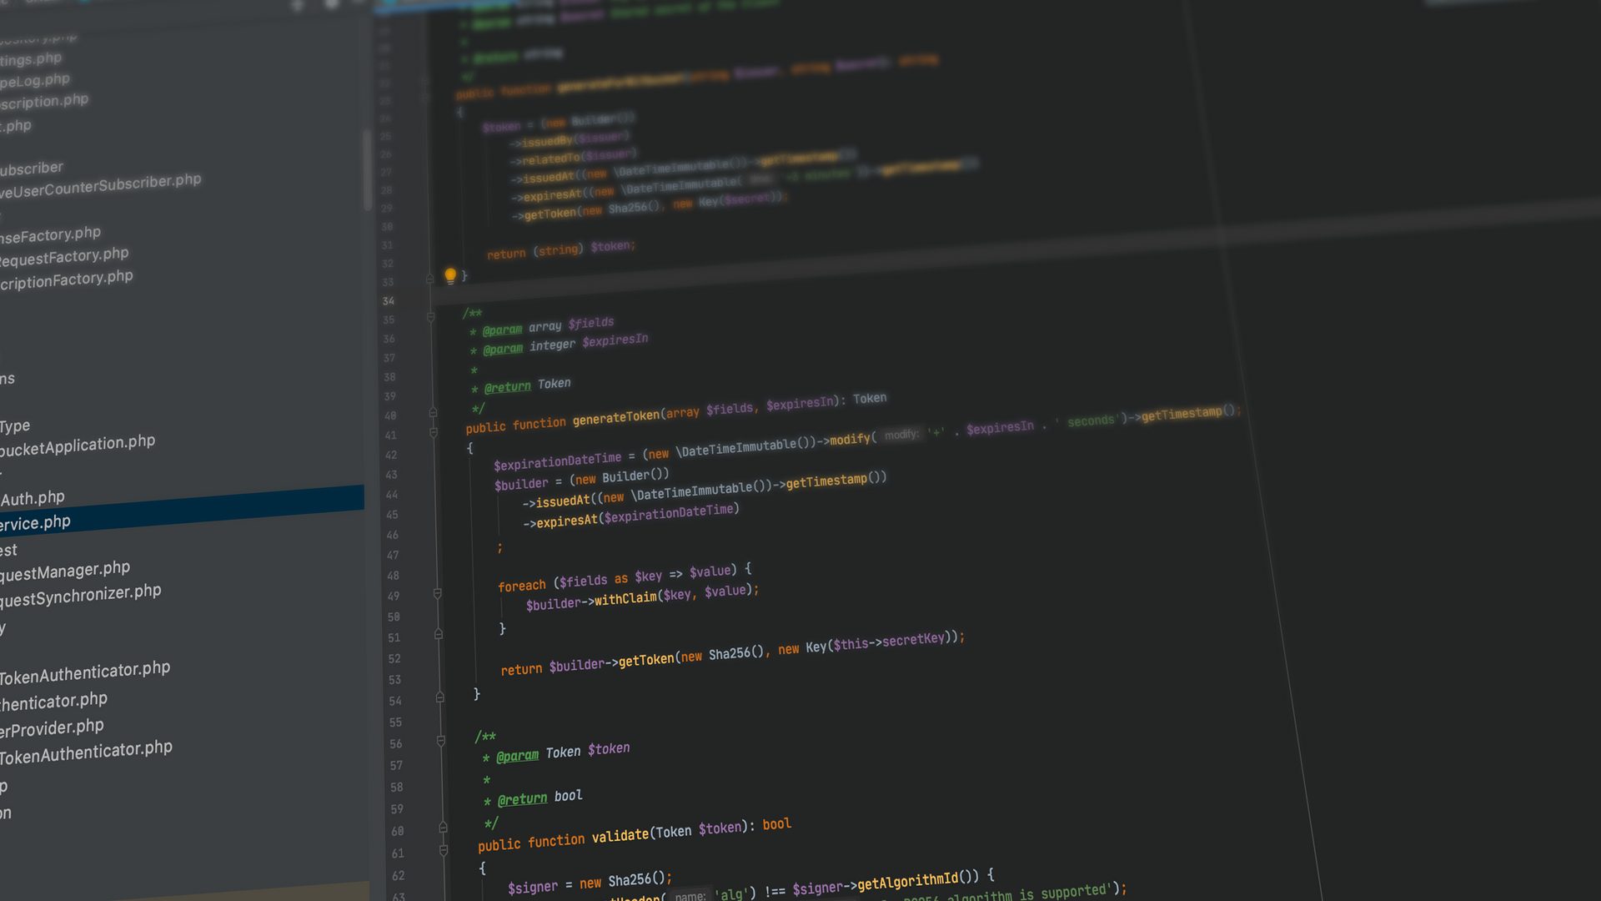The image size is (1601, 901).
Task: Open veUserCounterSubscriber.php from file list
Action: tap(100, 185)
